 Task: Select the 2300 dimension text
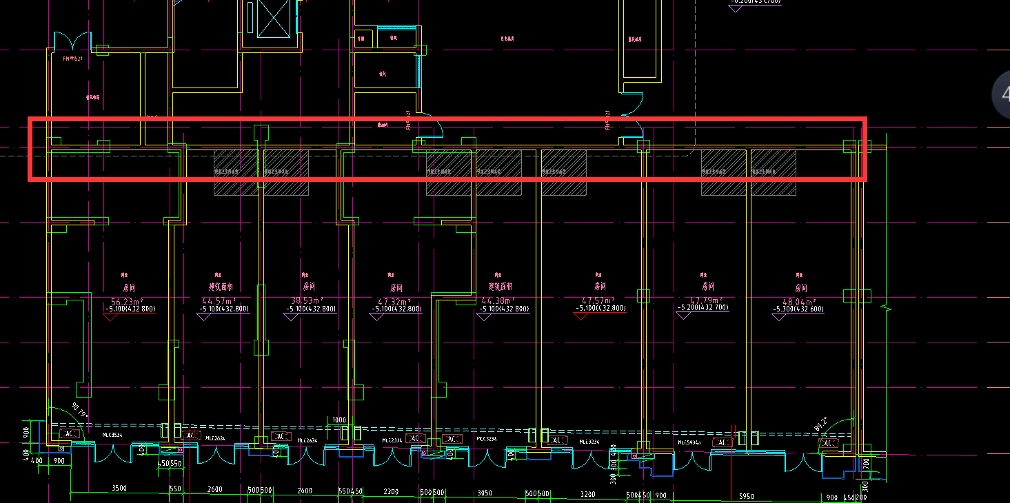[x=391, y=491]
